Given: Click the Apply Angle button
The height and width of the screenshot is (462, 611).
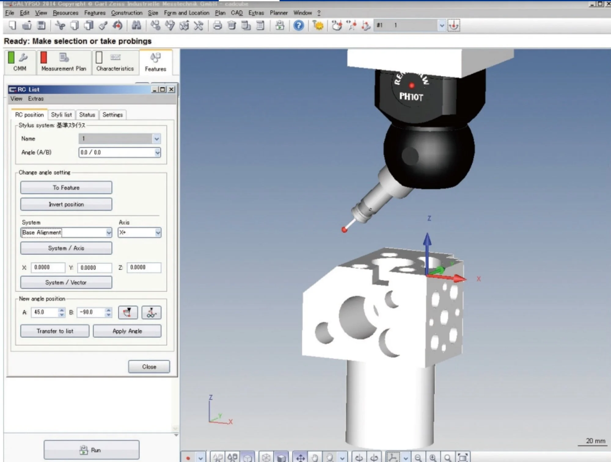Looking at the screenshot, I should 127,331.
